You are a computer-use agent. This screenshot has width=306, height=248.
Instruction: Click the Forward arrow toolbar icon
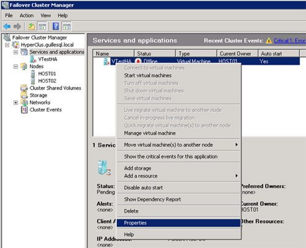(x=17, y=26)
